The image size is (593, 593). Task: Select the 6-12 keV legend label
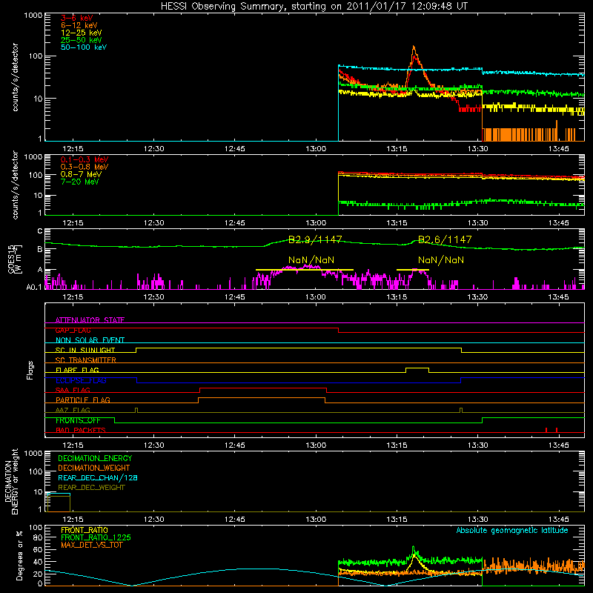pyautogui.click(x=79, y=25)
